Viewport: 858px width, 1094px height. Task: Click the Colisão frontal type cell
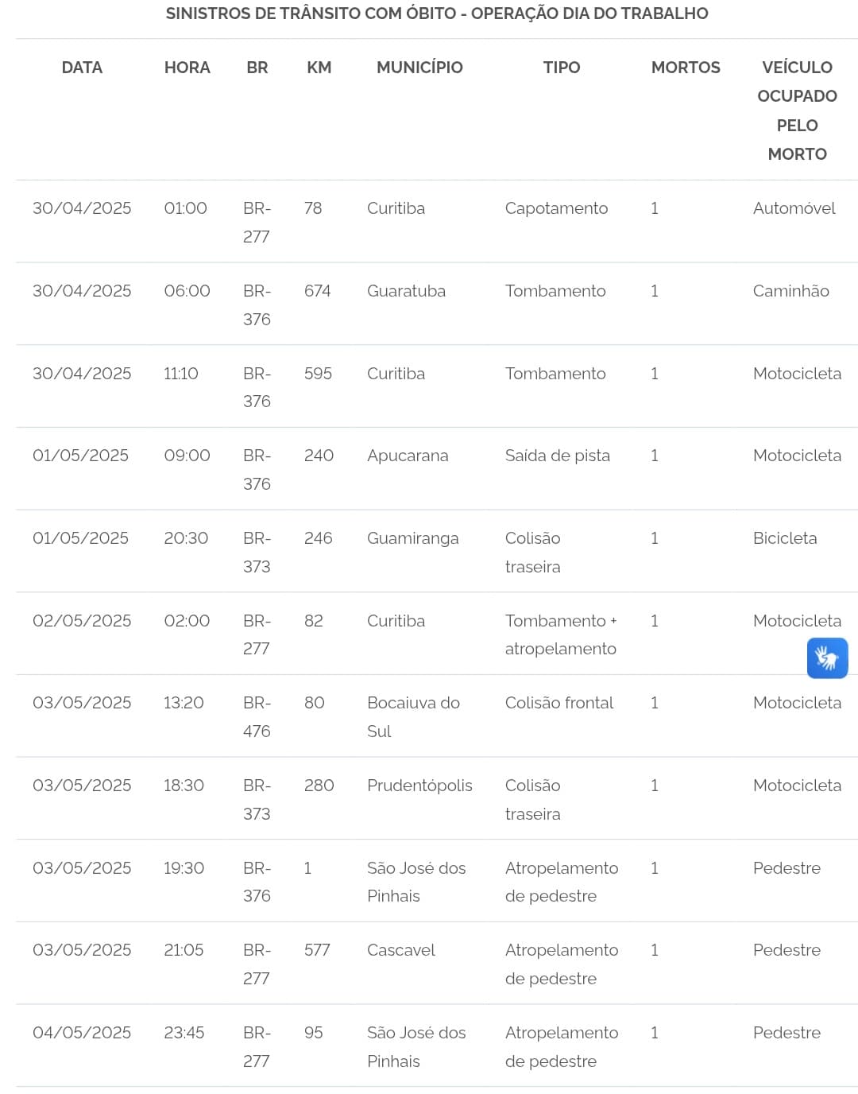pos(559,703)
